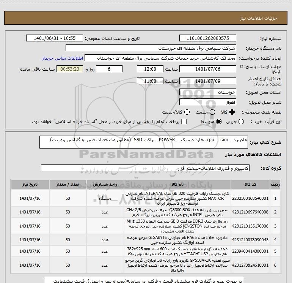Click the product group field for IT hardware
The image size is (292, 283).
145,168
